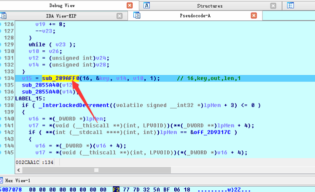This screenshot has width=315, height=192.
Task: Click comment '// 16,key,out,len,1'
Action: 209,78
